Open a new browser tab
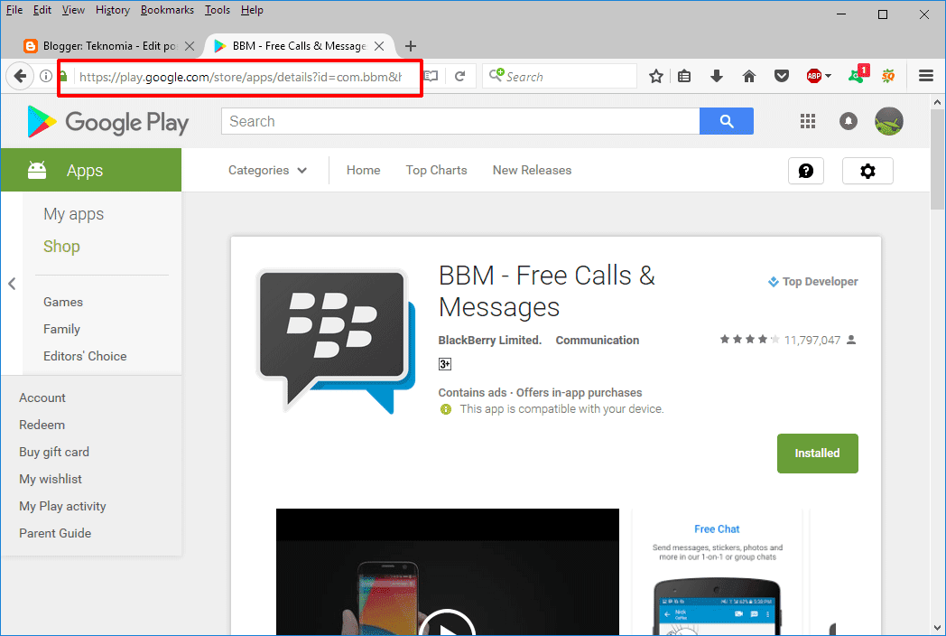The height and width of the screenshot is (636, 946). click(410, 46)
